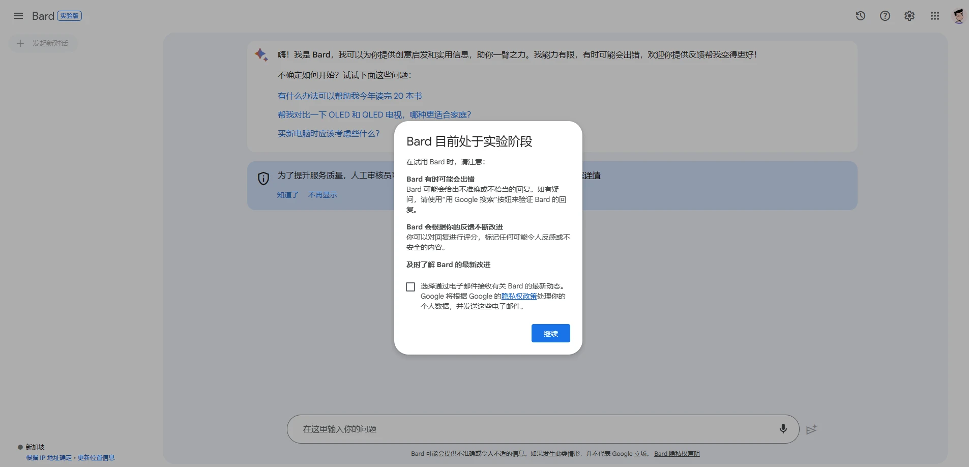Open the Google apps grid
Viewport: 969px width, 467px height.
coord(934,16)
